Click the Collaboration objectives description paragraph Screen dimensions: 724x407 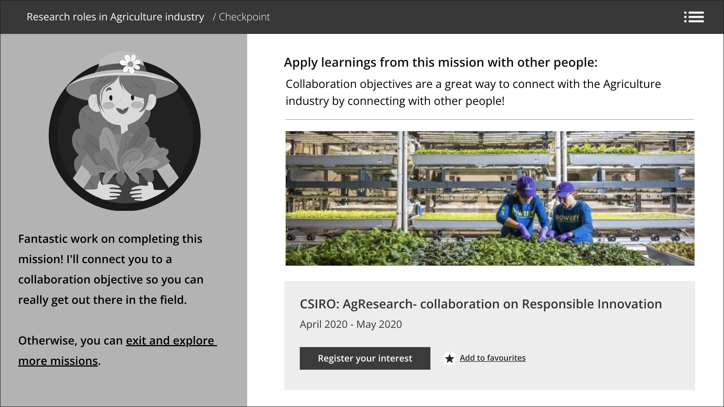coord(473,92)
